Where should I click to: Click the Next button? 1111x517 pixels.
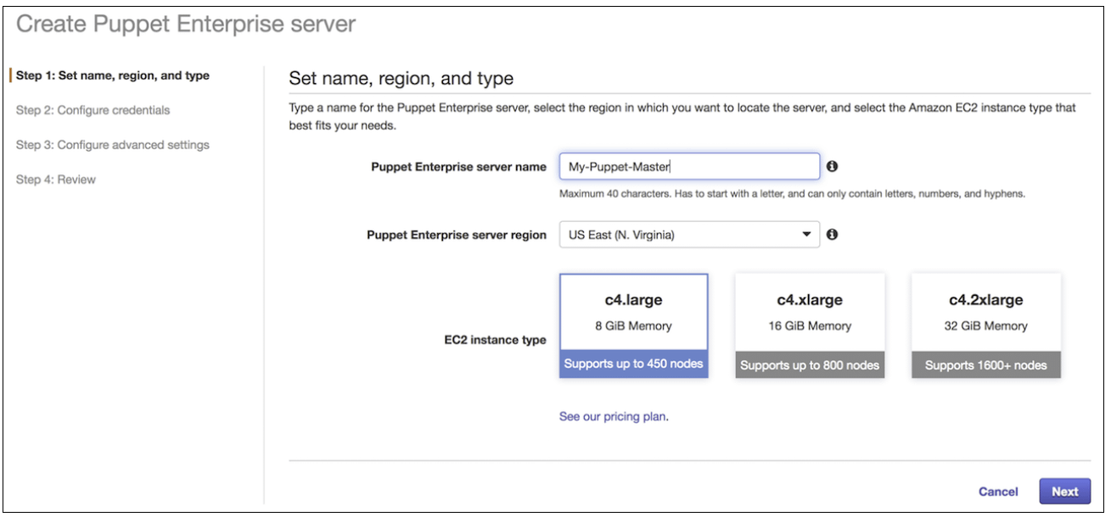point(1064,492)
